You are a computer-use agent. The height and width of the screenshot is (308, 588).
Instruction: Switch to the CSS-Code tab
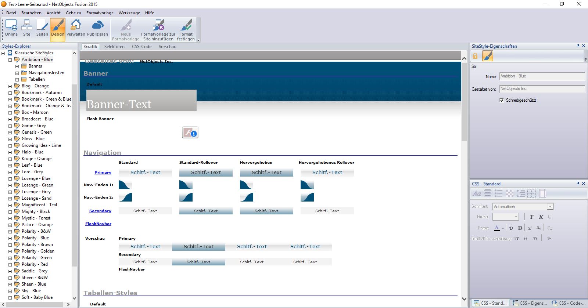pos(141,47)
